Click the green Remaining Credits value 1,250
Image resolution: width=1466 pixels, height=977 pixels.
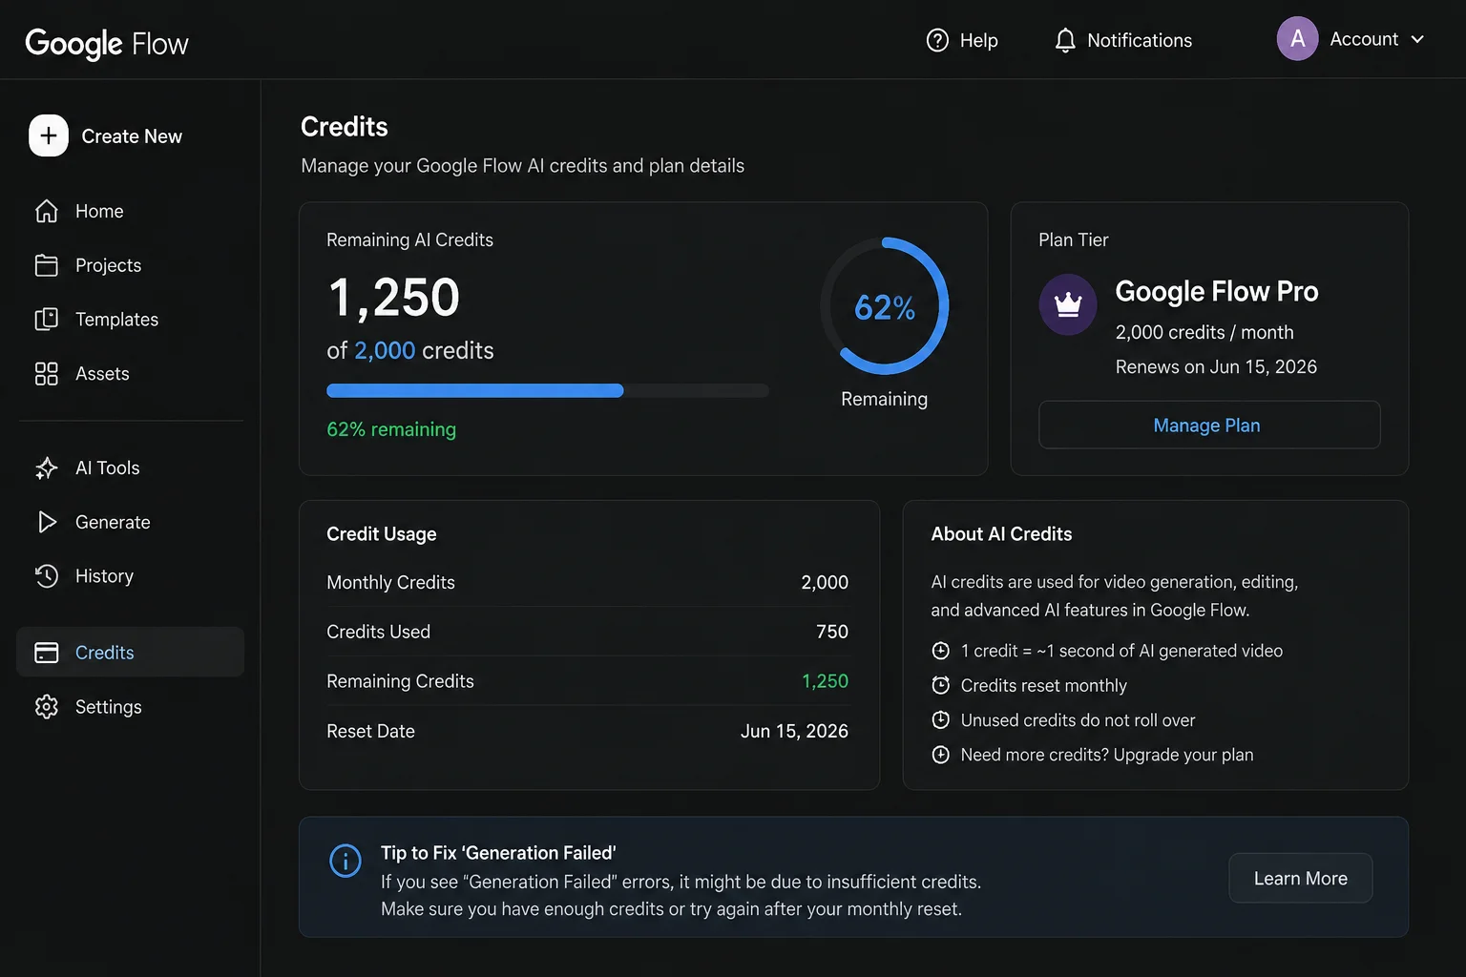point(825,681)
